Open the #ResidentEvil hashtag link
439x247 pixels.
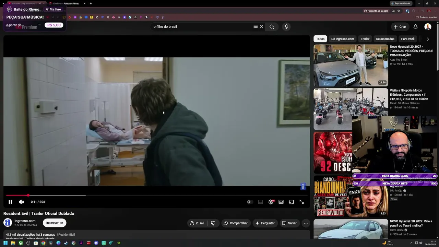point(66,235)
